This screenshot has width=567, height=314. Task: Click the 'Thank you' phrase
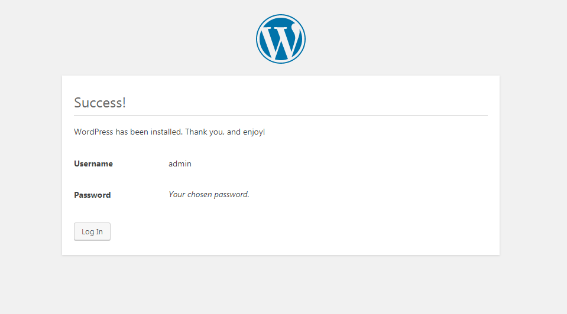[205, 132]
